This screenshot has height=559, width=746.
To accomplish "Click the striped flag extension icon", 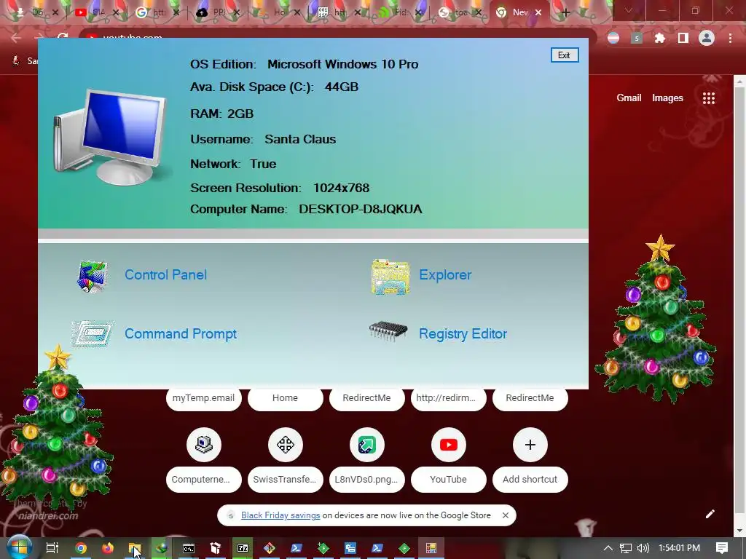I will point(613,38).
